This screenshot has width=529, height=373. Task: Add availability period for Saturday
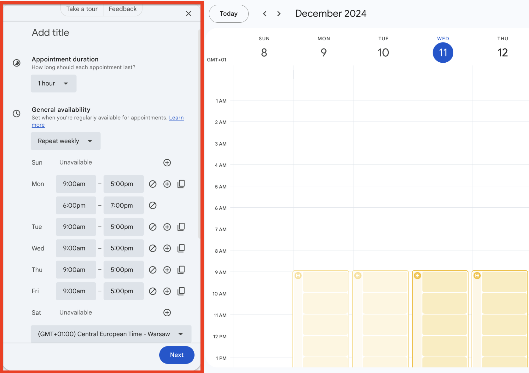coord(167,313)
